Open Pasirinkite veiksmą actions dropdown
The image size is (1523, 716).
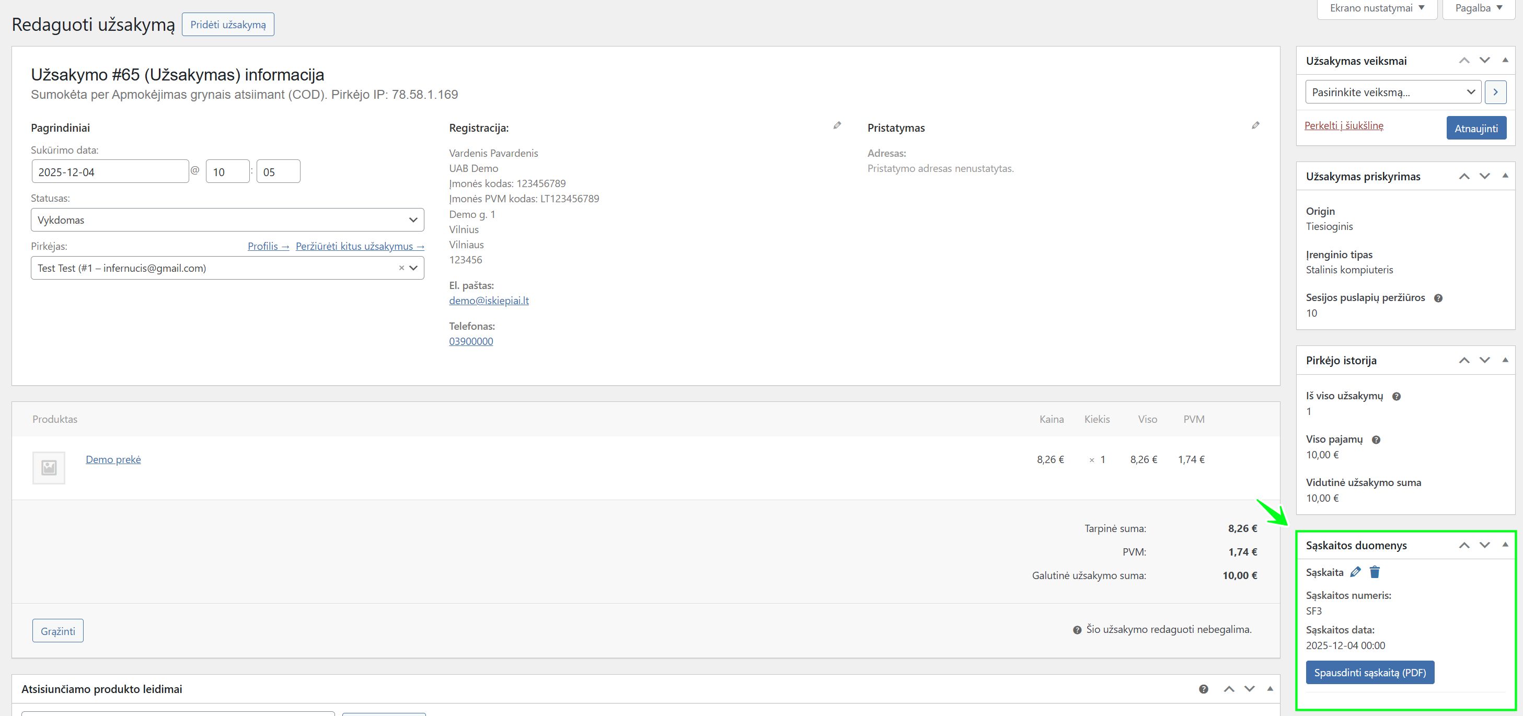point(1392,92)
